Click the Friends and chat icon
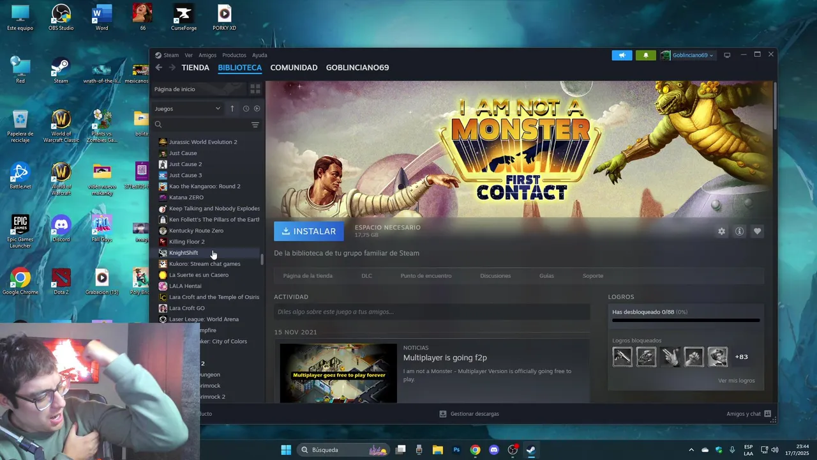817x460 pixels. (767, 414)
